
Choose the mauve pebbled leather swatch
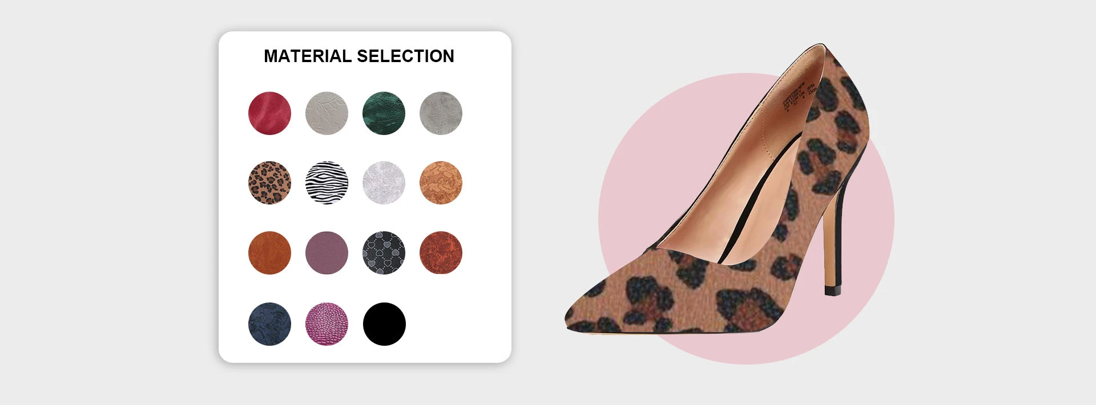tap(327, 253)
